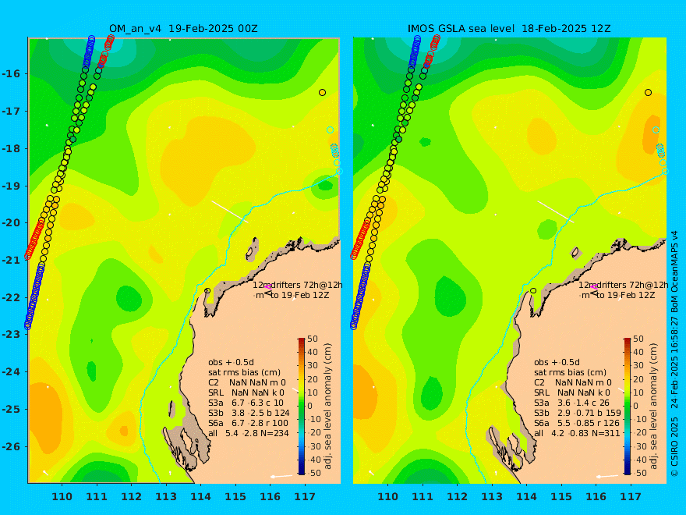Click the white arrow at bottom of right map
Image resolution: width=686 pixels, height=515 pixels.
tap(607, 476)
